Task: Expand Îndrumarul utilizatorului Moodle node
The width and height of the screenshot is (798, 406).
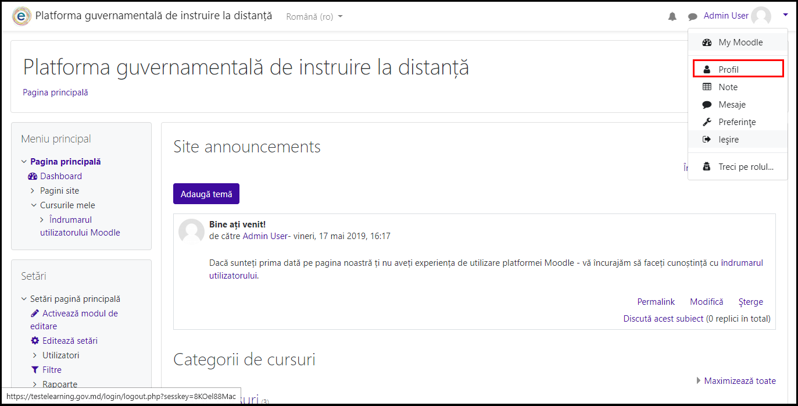Action: (42, 220)
